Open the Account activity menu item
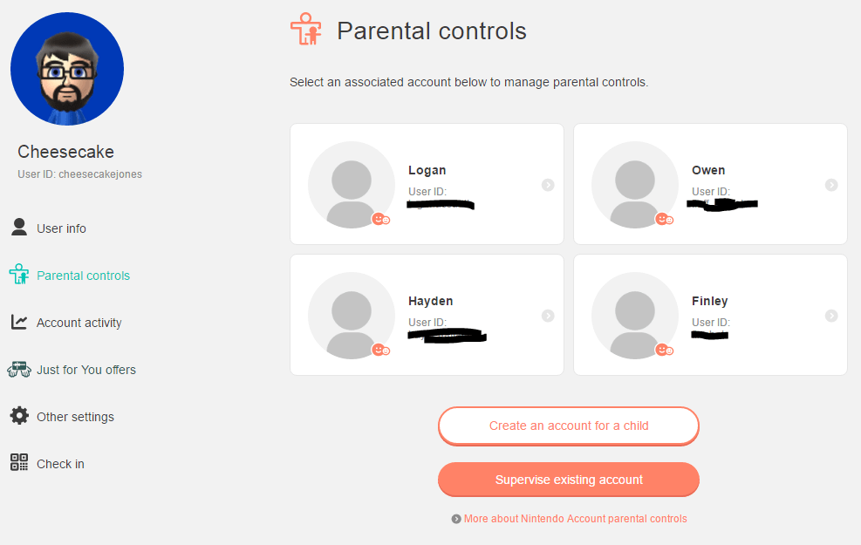This screenshot has height=545, width=861. 79,323
